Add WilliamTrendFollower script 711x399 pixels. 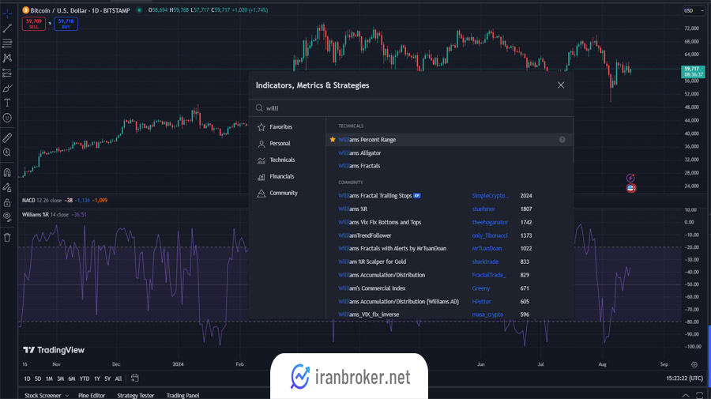click(x=364, y=235)
